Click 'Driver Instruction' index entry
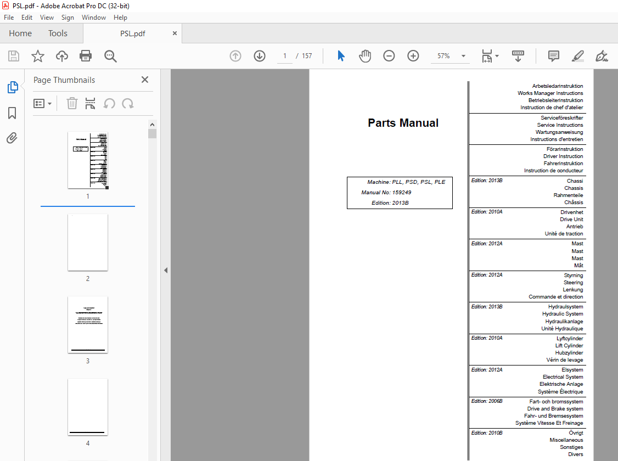 pyautogui.click(x=563, y=156)
